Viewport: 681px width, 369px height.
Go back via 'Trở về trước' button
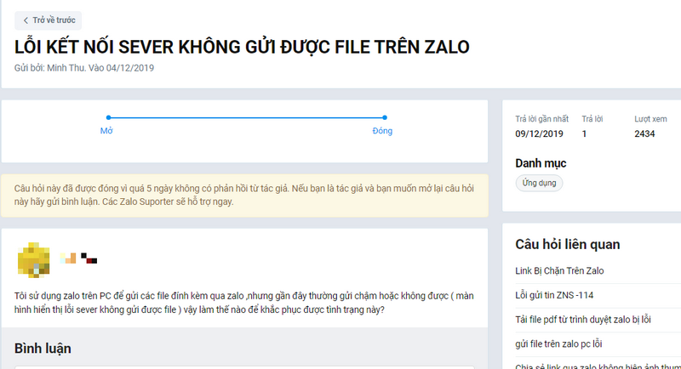[x=49, y=20]
